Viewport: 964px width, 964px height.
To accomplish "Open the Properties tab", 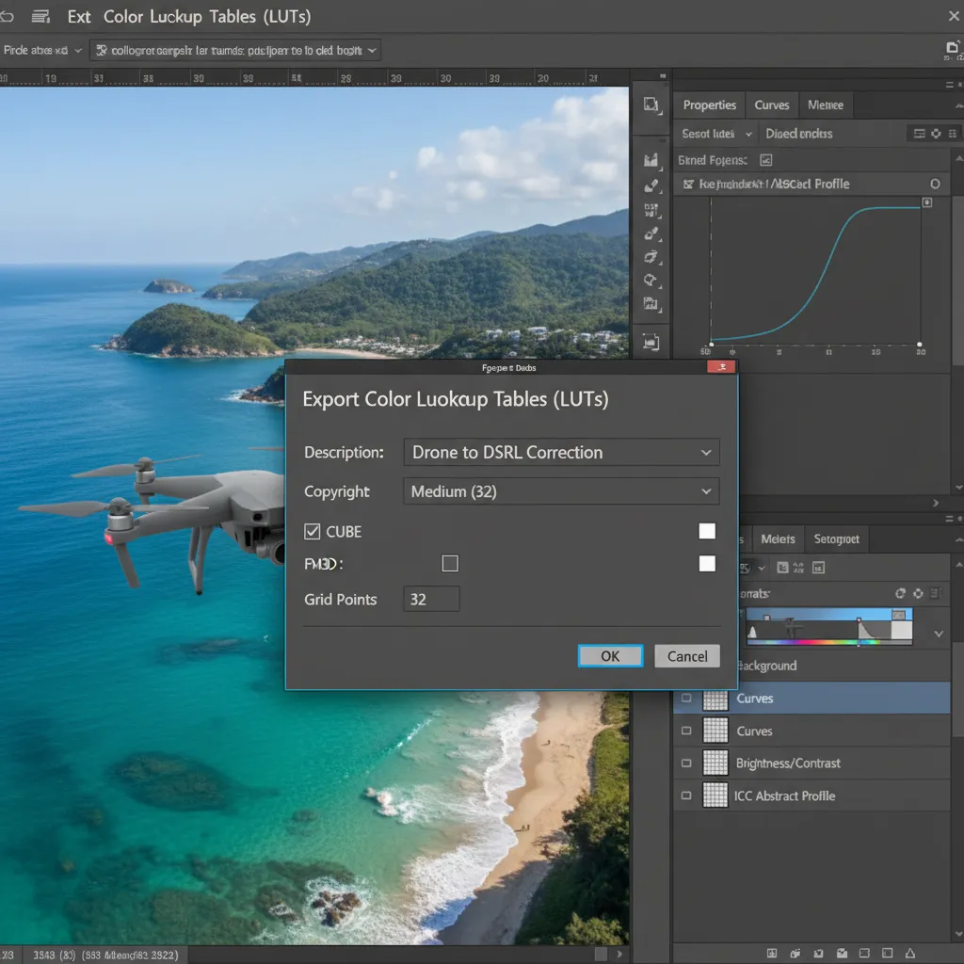I will point(710,105).
